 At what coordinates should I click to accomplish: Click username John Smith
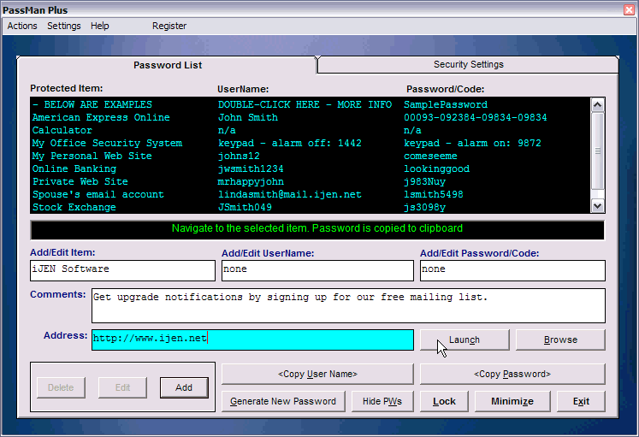(x=248, y=118)
